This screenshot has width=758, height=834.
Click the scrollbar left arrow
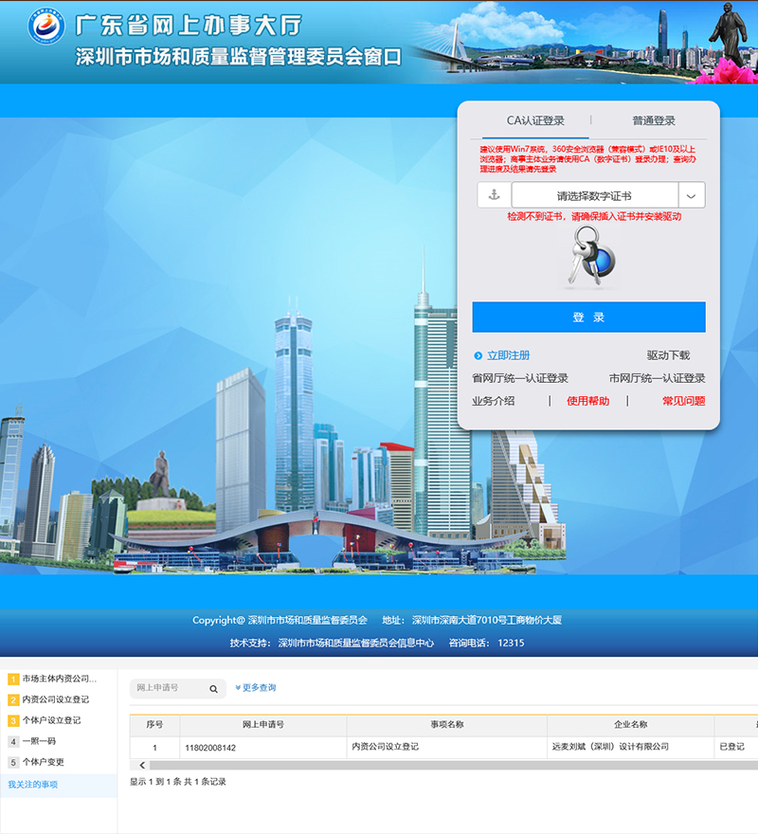(142, 765)
